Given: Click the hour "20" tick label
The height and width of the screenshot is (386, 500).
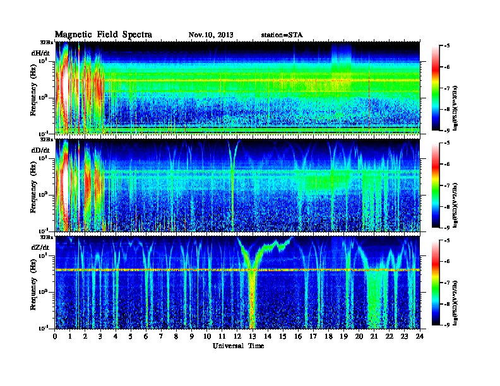Looking at the screenshot, I should pyautogui.click(x=359, y=336).
